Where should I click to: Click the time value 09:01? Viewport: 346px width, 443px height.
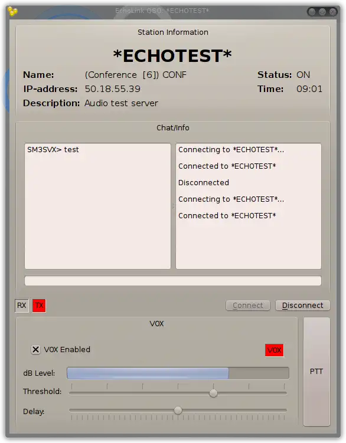(309, 89)
